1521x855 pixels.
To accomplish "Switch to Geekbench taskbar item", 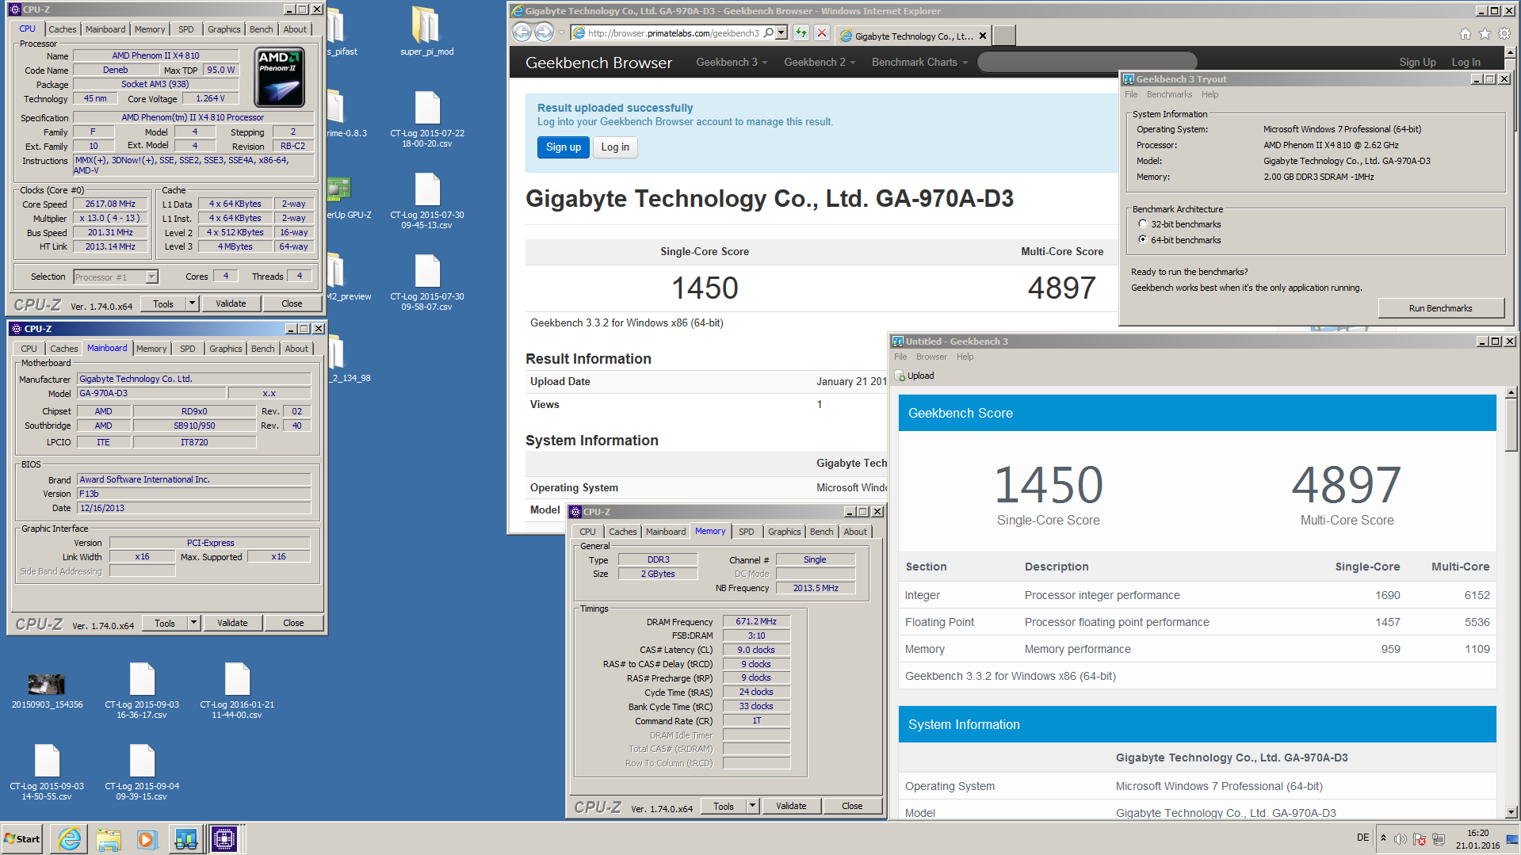I will click(x=185, y=838).
